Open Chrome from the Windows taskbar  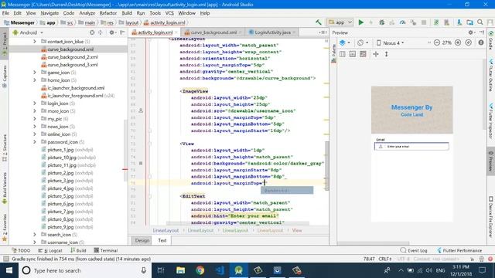click(200, 270)
